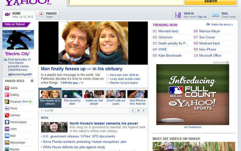The image size is (241, 151).
Task: Open North Korea's leader headline
Action: [x=104, y=123]
